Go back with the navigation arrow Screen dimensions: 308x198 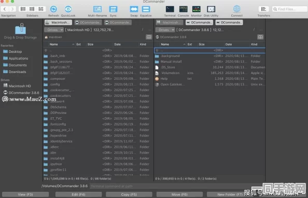(5, 9)
